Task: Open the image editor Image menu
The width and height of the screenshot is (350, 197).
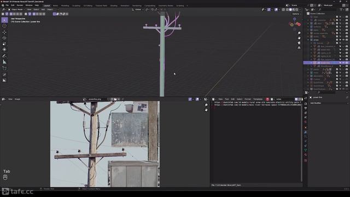Action: click(x=17, y=99)
